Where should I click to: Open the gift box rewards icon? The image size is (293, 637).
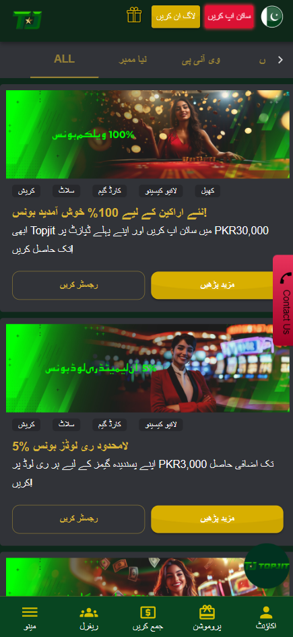pos(134,15)
